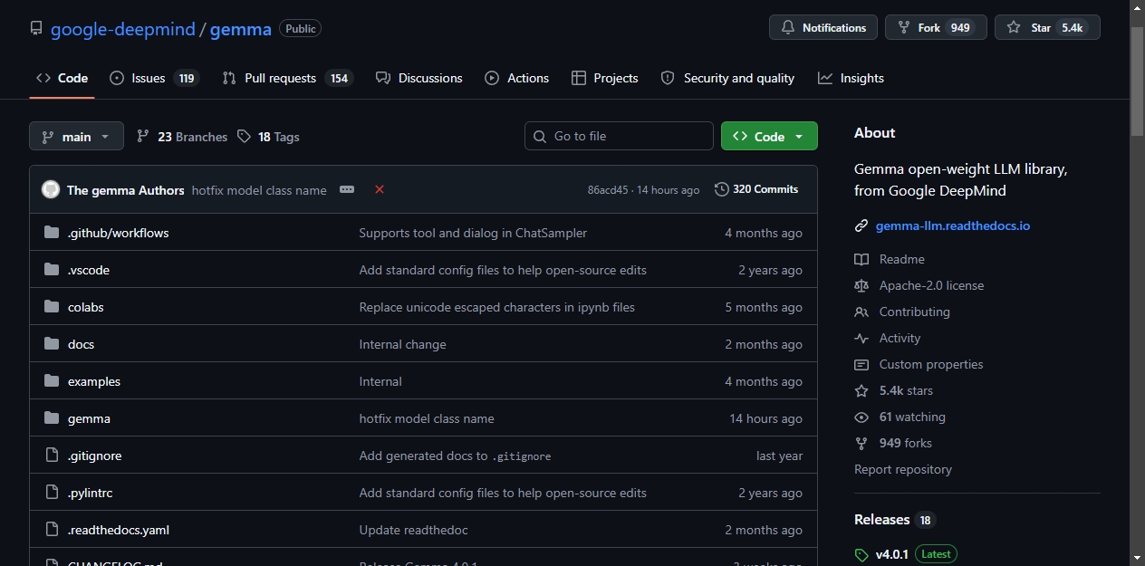
Task: Open the Actions tab
Action: (517, 78)
